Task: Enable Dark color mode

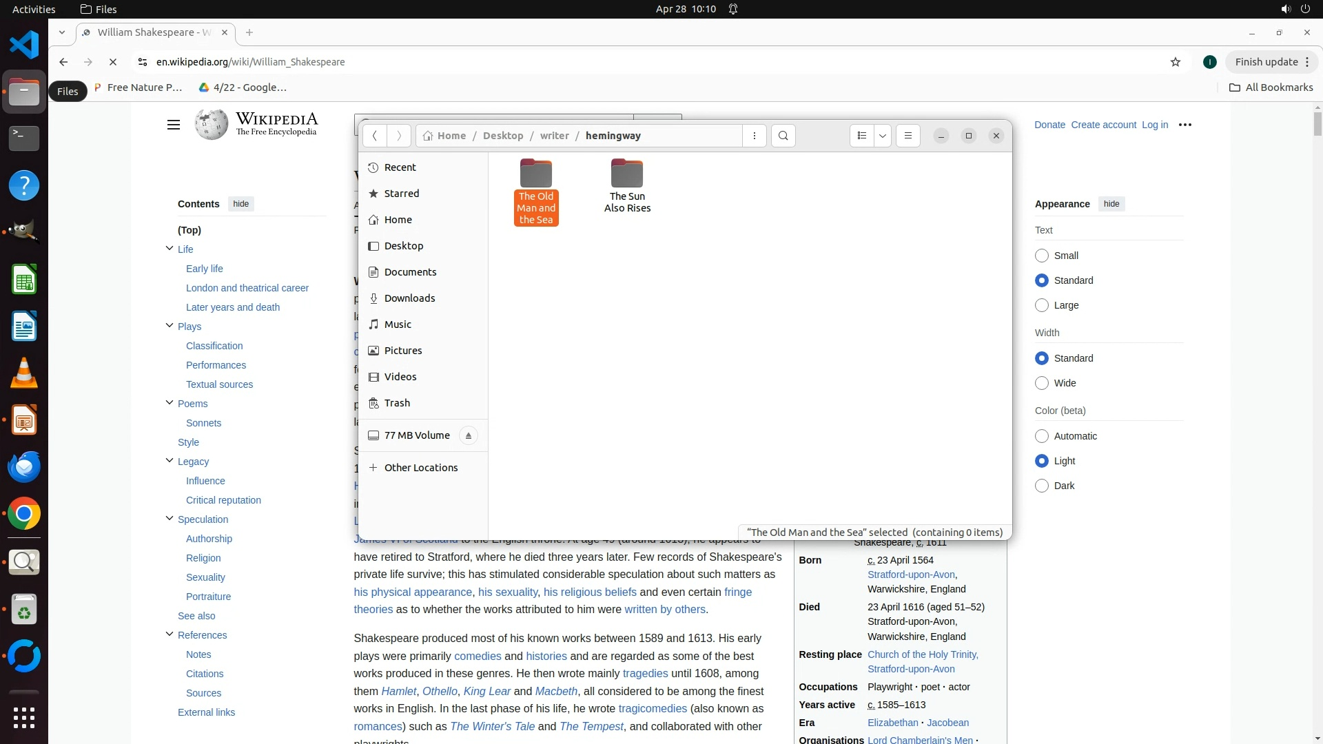Action: pos(1042,486)
